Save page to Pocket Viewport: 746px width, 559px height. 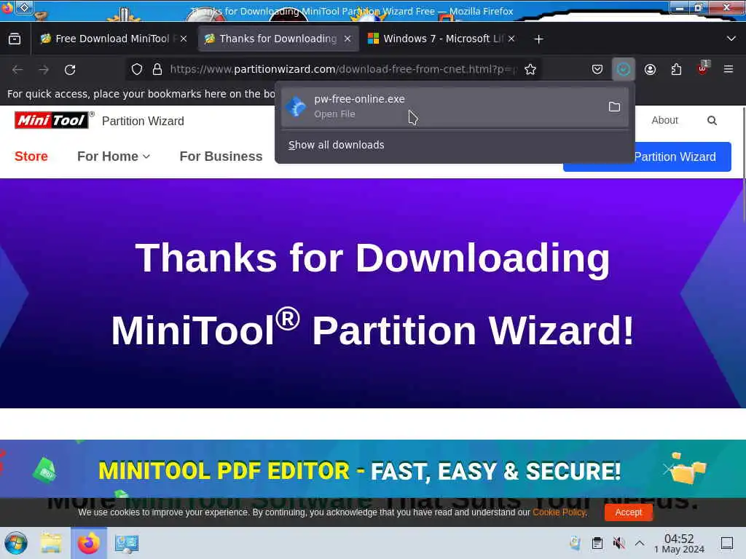point(597,69)
